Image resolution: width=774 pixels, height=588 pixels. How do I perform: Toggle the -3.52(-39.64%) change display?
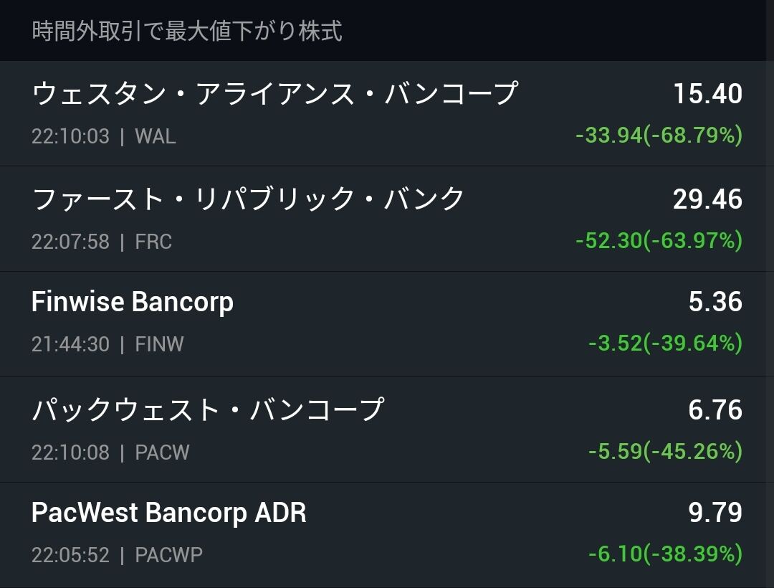point(665,343)
